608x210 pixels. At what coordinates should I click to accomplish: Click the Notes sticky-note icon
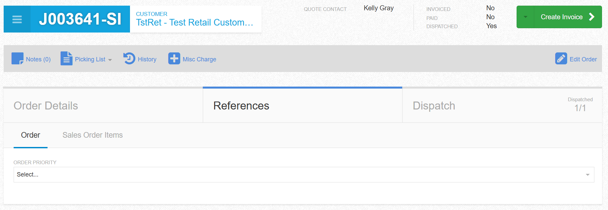[18, 59]
